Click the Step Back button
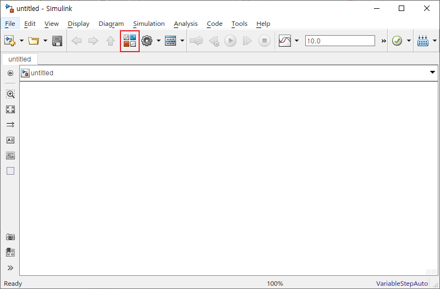Screen dimensions: 440x289 [215, 41]
